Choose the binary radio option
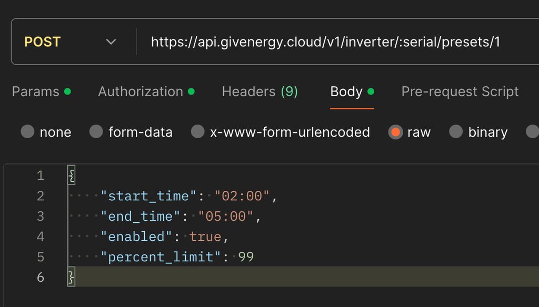Screen dimensions: 539x307 456,132
